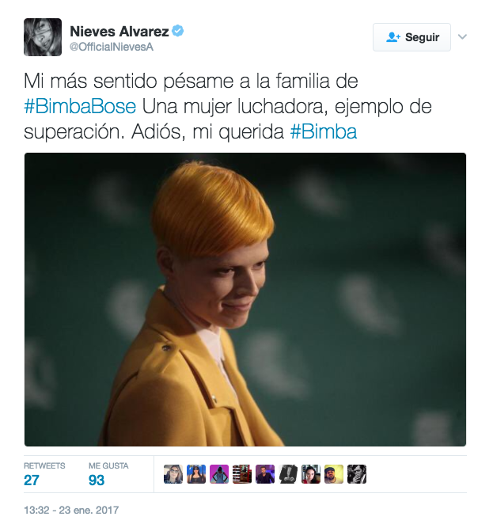Click the blue verified badge icon
The height and width of the screenshot is (524, 493).
[x=178, y=31]
